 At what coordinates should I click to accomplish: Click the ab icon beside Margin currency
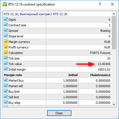coord(6,42)
